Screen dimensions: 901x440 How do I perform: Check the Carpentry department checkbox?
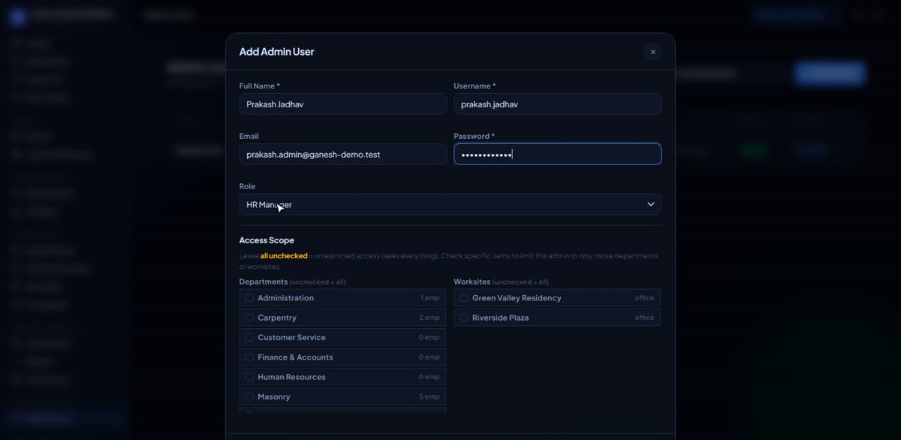tap(249, 318)
